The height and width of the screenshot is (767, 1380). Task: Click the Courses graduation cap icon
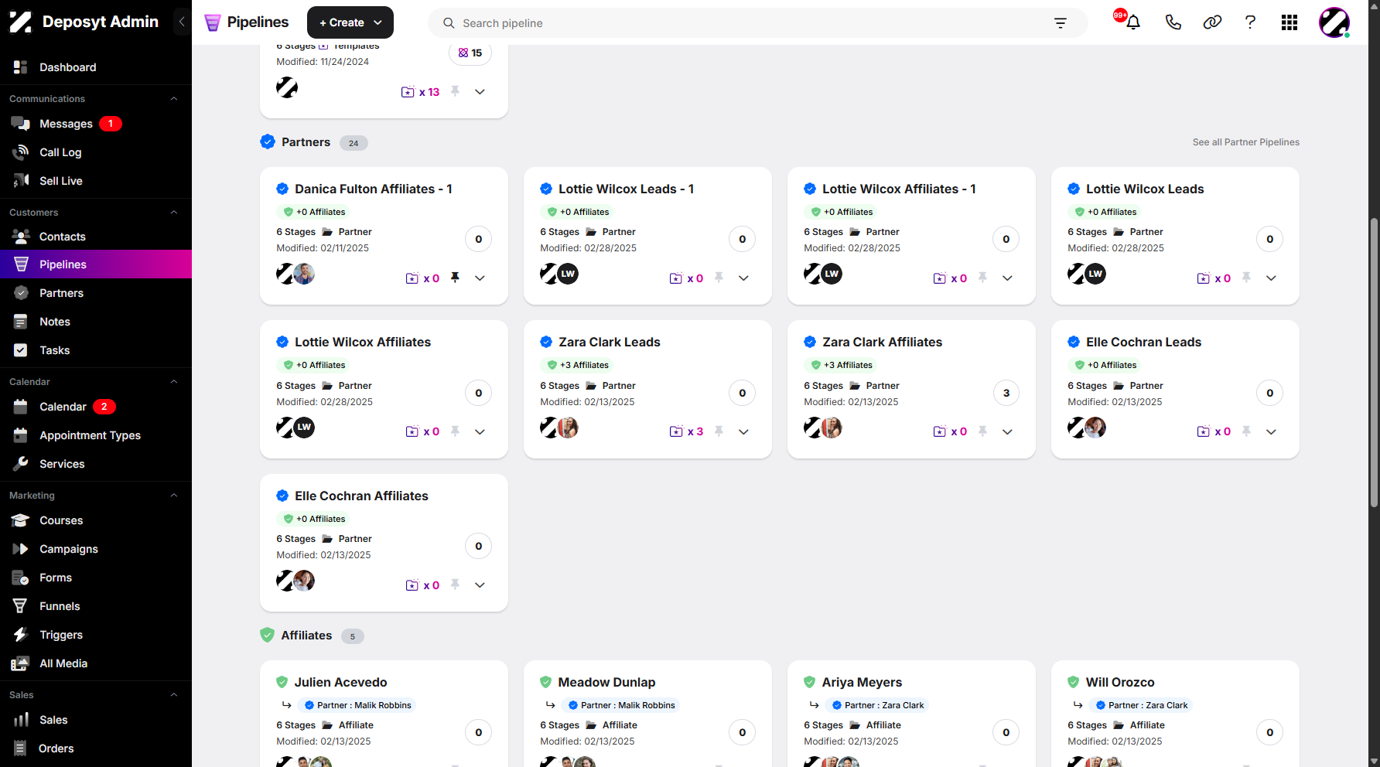21,520
